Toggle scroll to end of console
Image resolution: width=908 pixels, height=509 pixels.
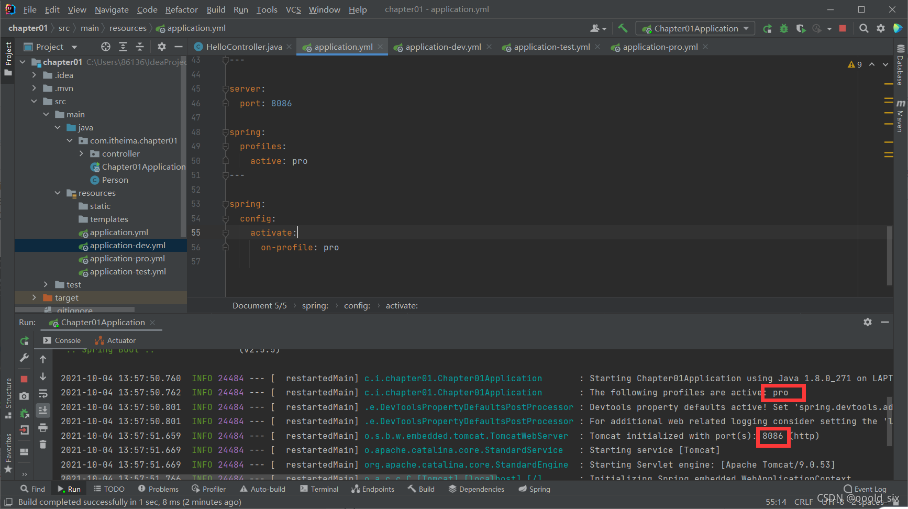(x=43, y=410)
